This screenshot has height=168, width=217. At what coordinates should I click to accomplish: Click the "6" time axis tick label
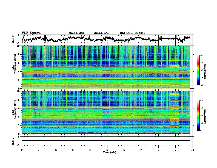[124, 150]
